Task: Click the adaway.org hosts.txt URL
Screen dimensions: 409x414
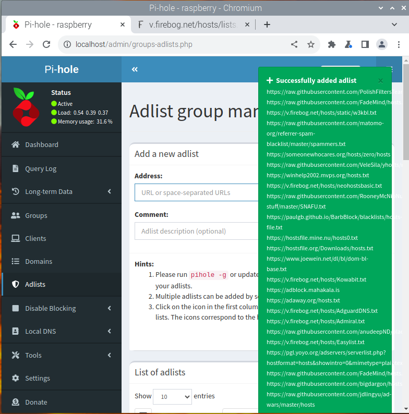Action: [303, 300]
